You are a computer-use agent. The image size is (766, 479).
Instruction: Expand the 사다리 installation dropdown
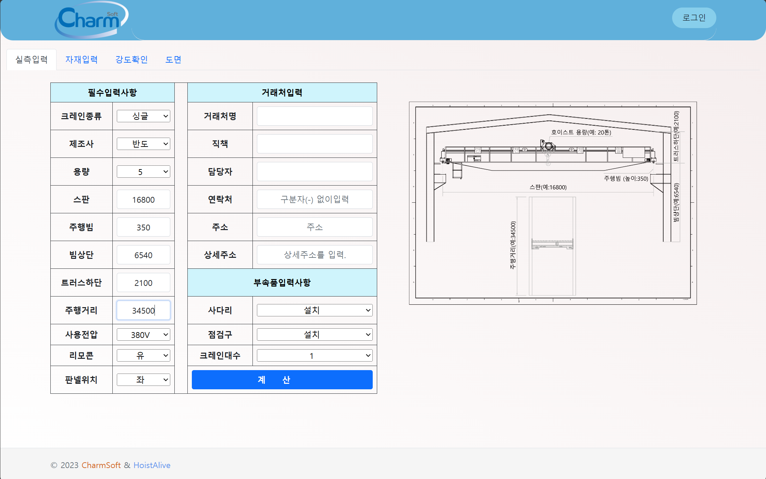click(x=314, y=310)
